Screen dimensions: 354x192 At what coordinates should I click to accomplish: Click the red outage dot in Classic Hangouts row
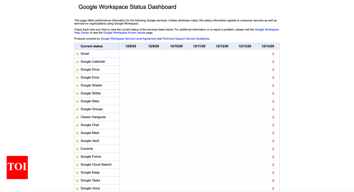273,117
